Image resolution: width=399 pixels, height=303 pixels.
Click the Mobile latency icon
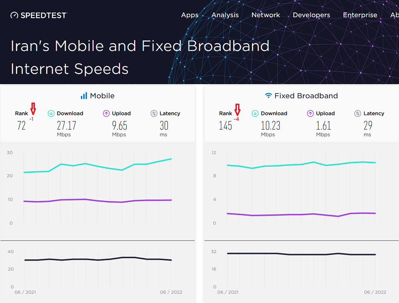coord(154,113)
